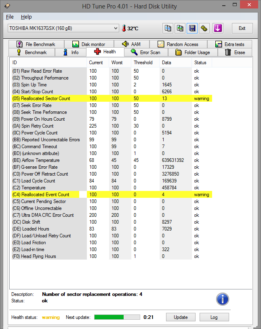Select the (E2) Load-in time row

point(112,249)
